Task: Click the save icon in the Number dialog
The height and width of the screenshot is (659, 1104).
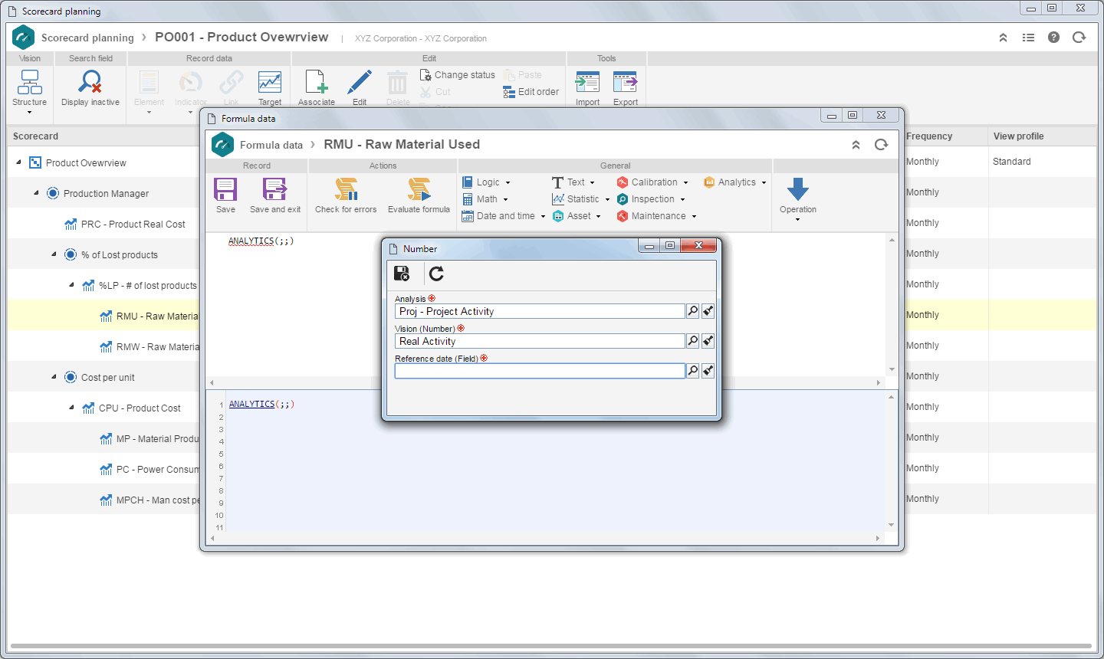Action: coord(402,274)
